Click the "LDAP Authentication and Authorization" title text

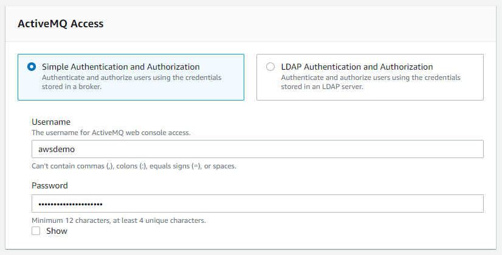357,67
